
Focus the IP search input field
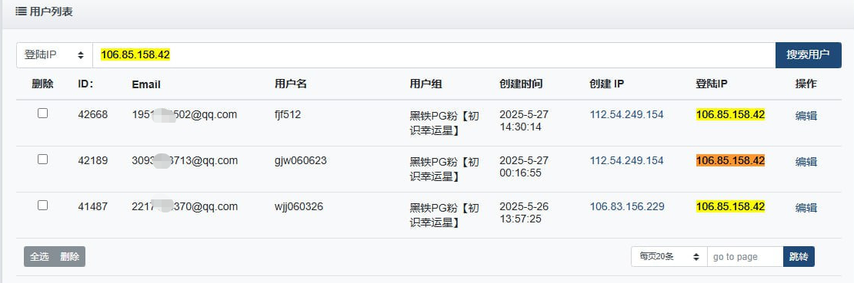click(x=433, y=55)
